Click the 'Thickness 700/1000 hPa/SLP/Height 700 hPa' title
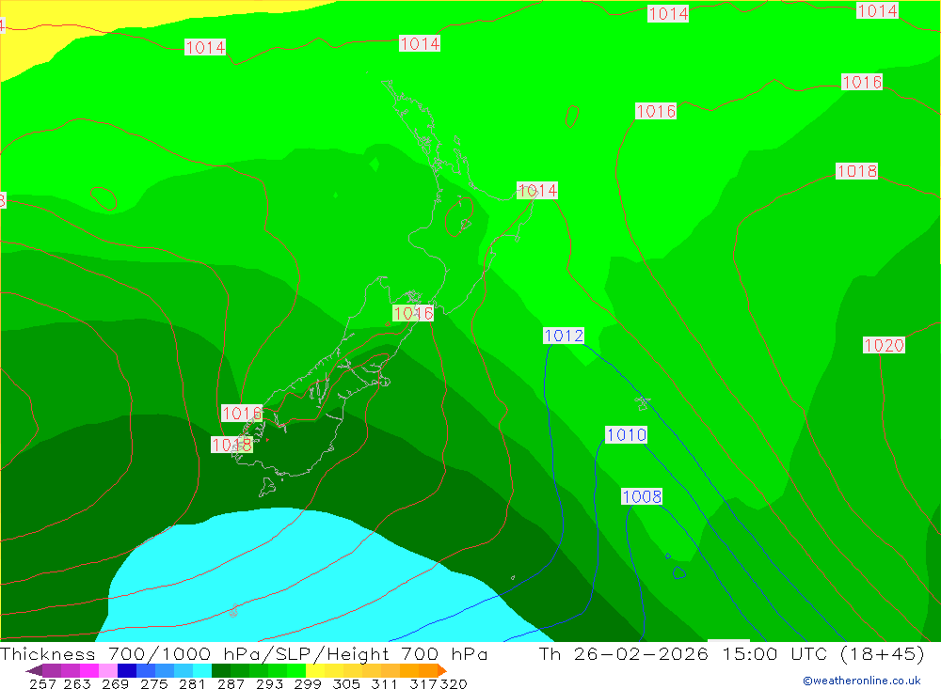The width and height of the screenshot is (941, 689). [x=244, y=653]
